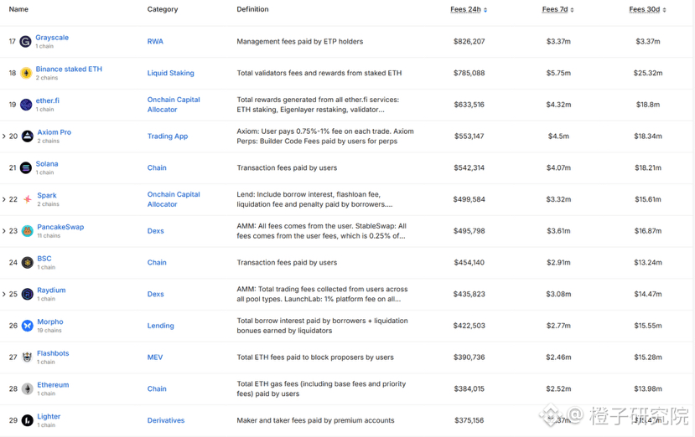695x437 pixels.
Task: Expand the Spark row
Action: [x=4, y=199]
